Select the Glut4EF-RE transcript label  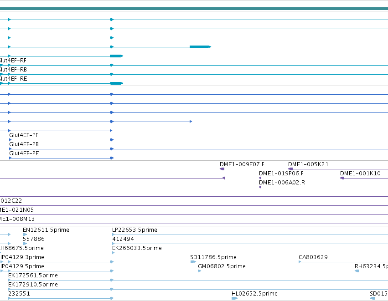tap(13, 79)
